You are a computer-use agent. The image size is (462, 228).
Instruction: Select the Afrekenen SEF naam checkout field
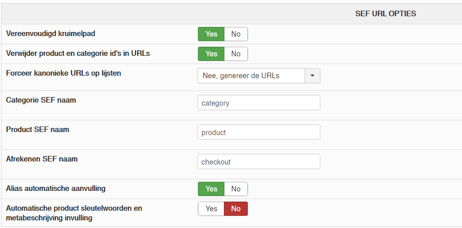(x=258, y=162)
